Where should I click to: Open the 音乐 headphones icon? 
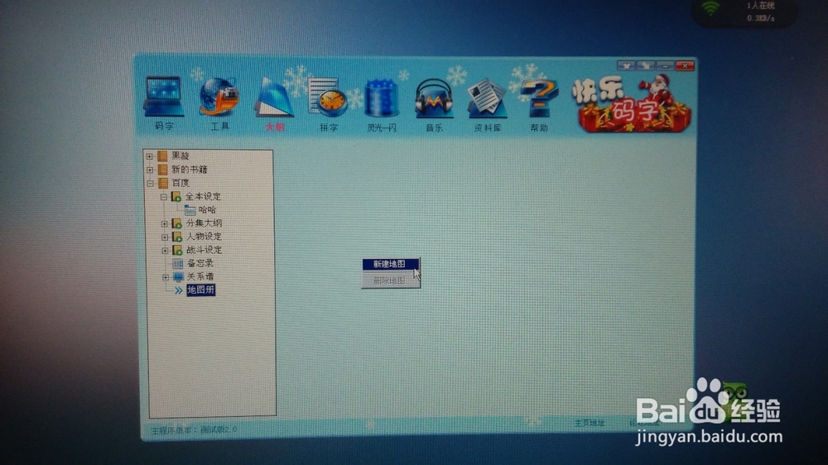point(434,98)
